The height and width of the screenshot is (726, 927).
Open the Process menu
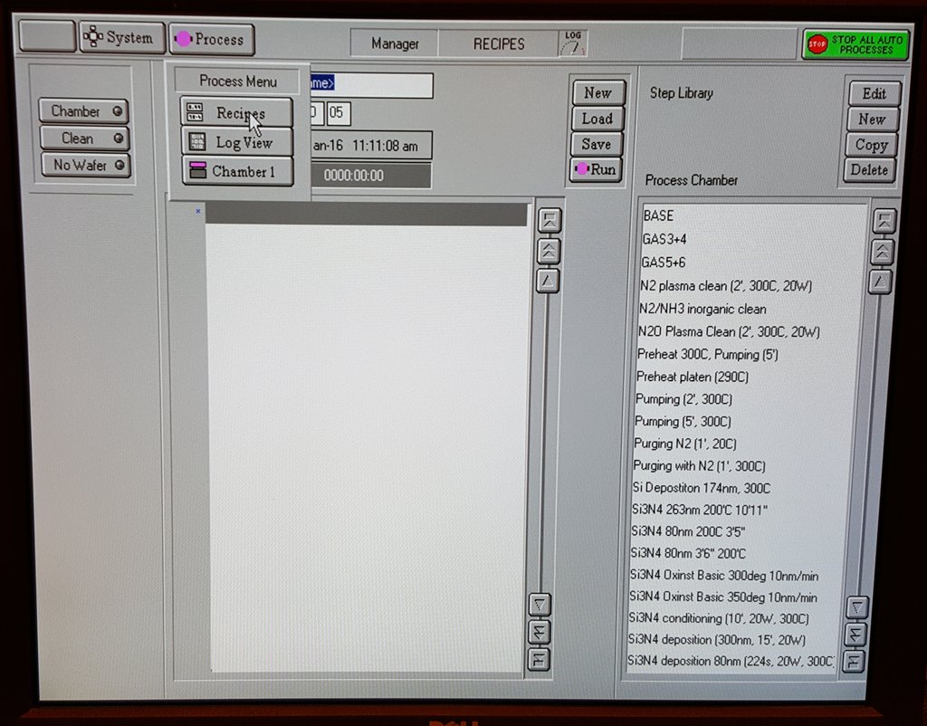pos(211,40)
